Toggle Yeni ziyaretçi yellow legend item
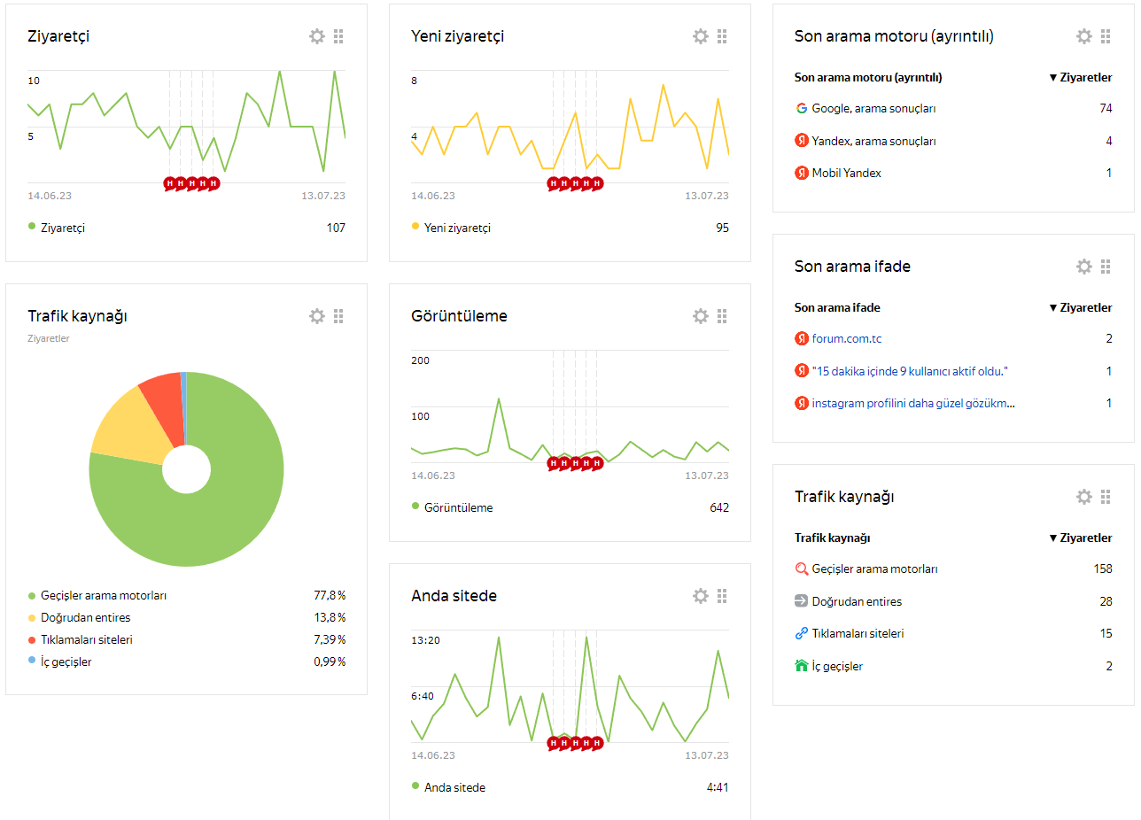The height and width of the screenshot is (820, 1141). point(451,228)
